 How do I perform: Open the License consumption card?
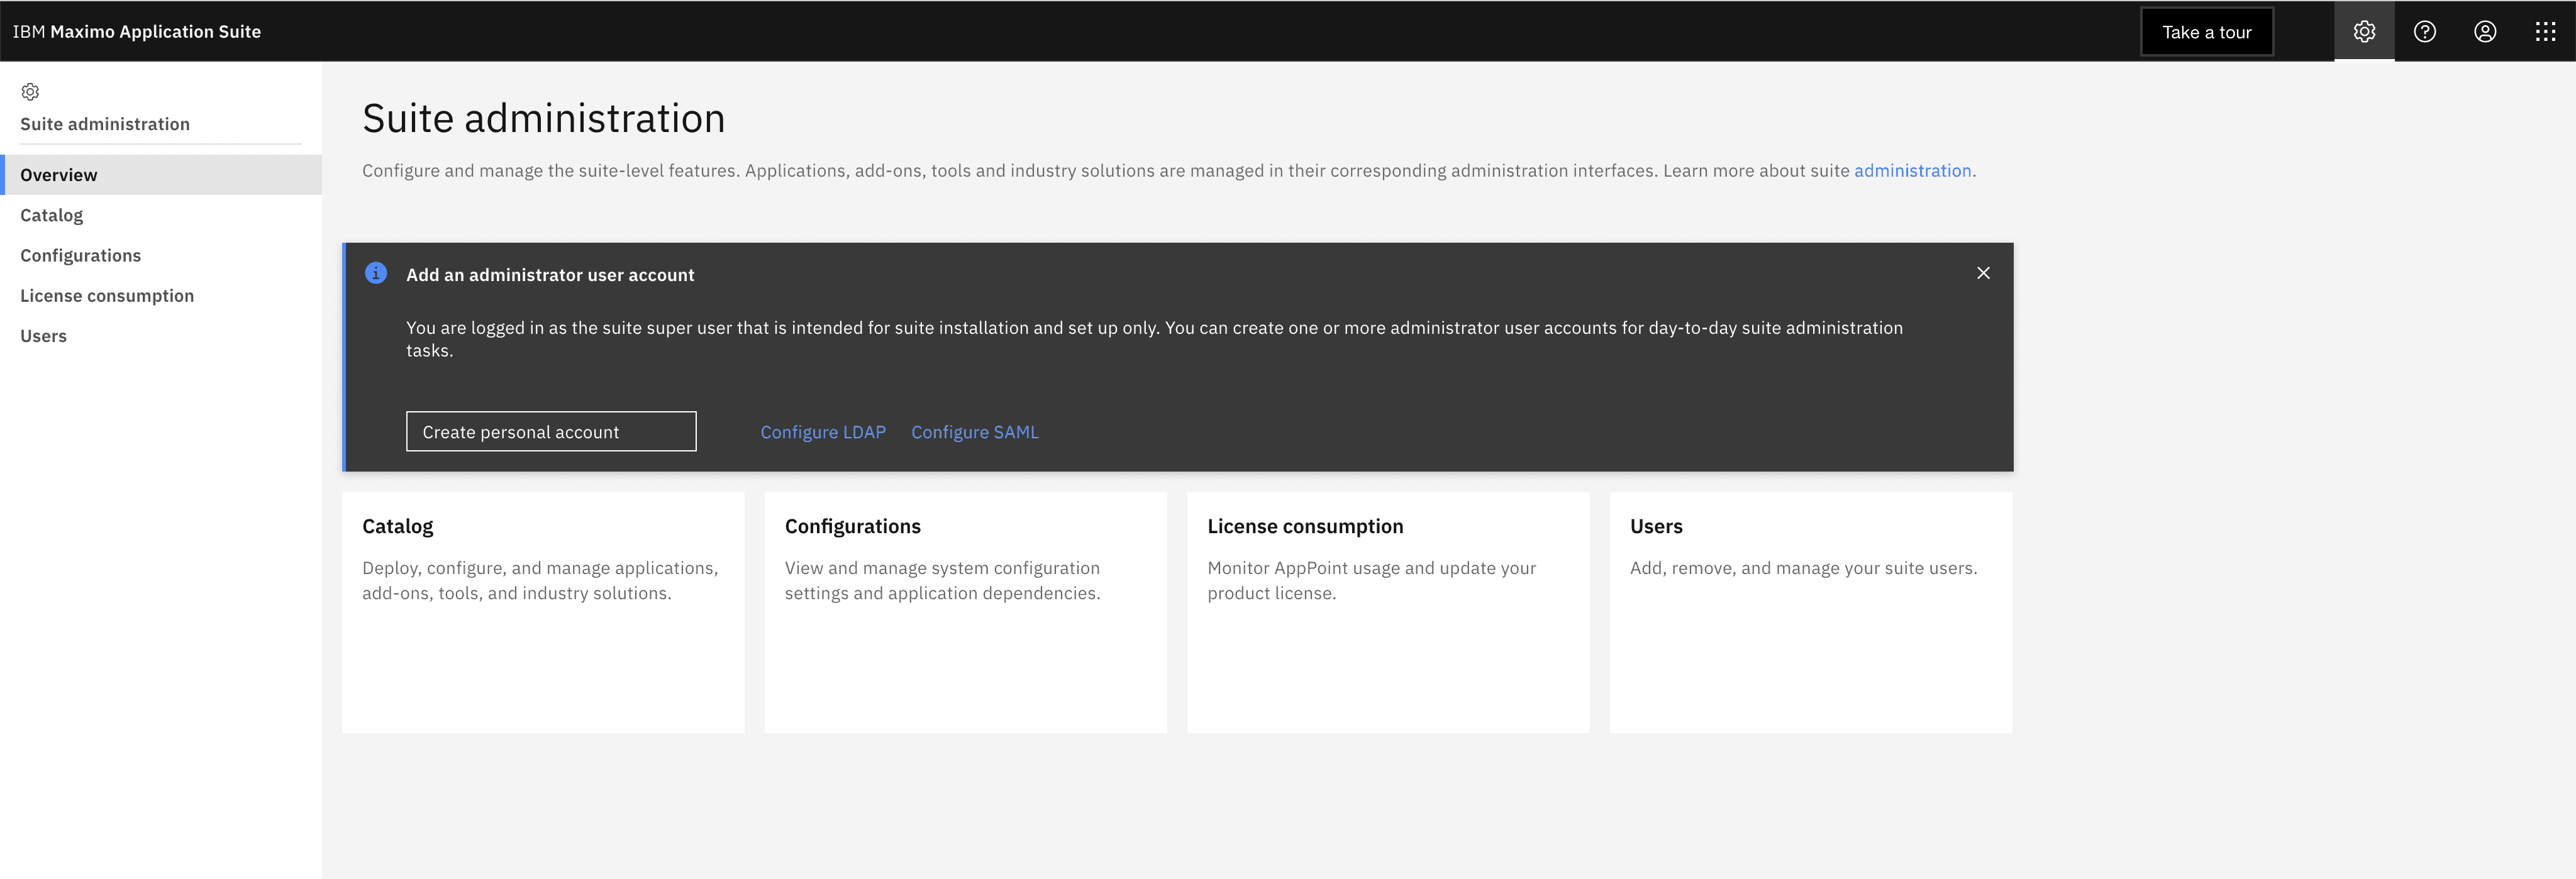pos(1388,612)
